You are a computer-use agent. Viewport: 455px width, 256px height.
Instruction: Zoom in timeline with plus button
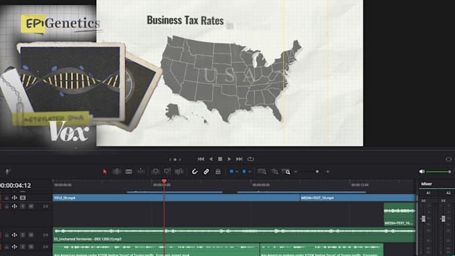tap(328, 172)
